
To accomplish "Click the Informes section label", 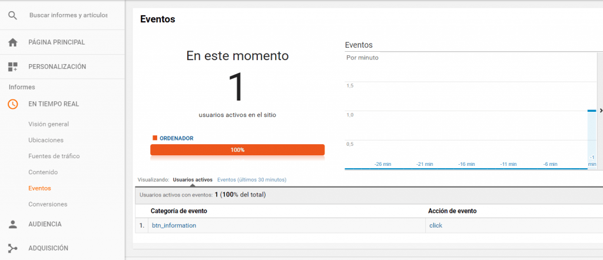I will click(x=22, y=87).
